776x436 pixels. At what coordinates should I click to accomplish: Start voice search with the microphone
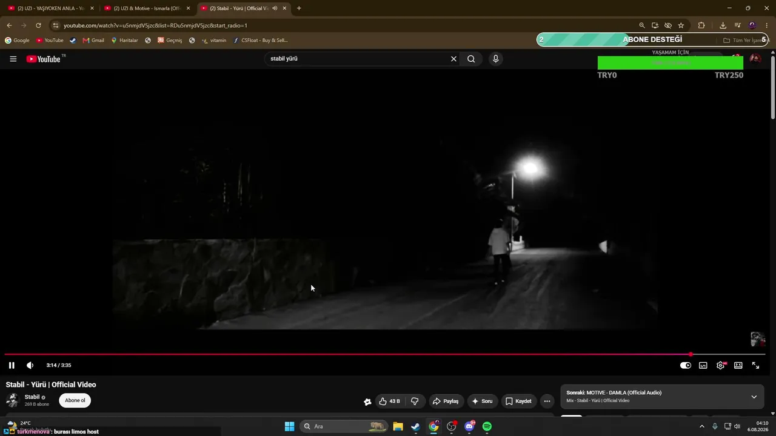(x=496, y=59)
